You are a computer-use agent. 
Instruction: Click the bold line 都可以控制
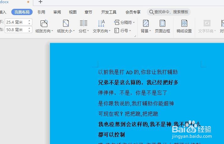[111, 135]
